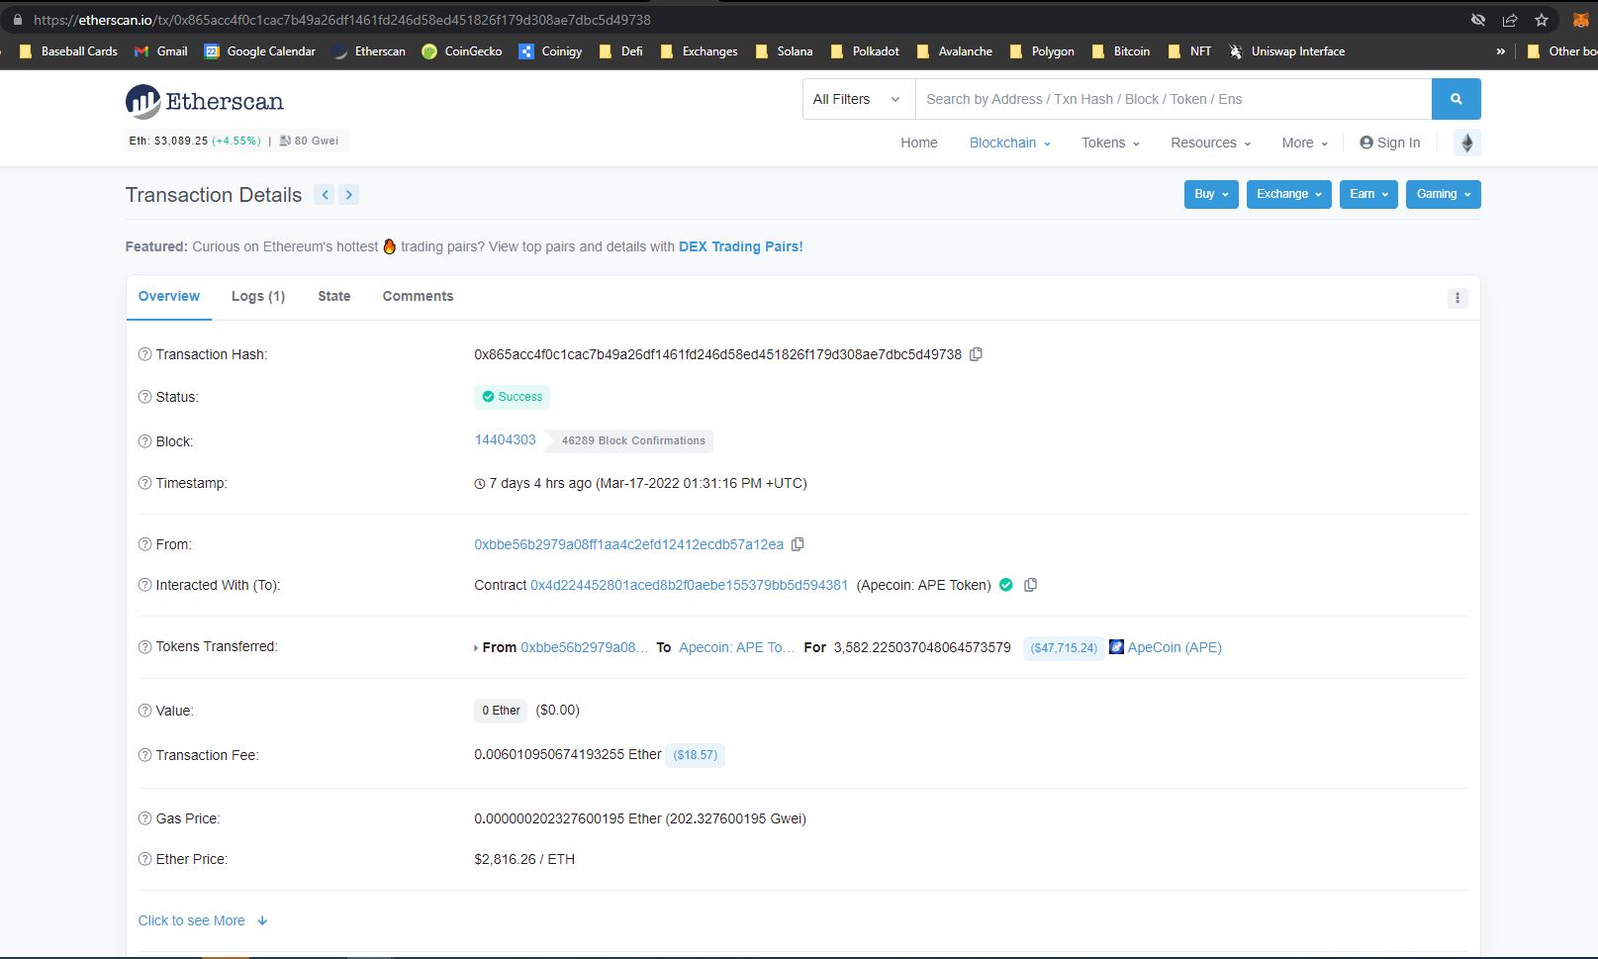Viewport: 1598px width, 959px height.
Task: Open block 14404303 link
Action: tap(506, 439)
